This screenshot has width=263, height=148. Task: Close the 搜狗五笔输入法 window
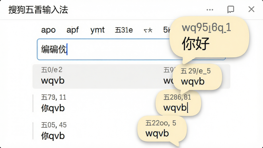click(251, 9)
